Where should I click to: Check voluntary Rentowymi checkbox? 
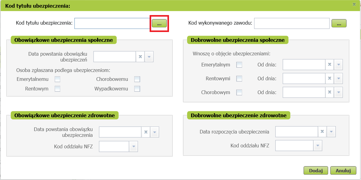tap(239, 78)
